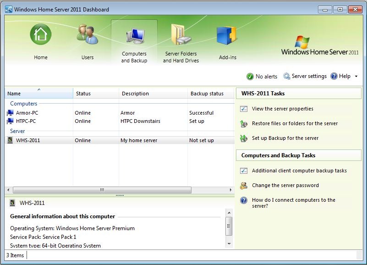The image size is (367, 265).
Task: Select the HTPC-PC row name
Action: [x=26, y=121]
